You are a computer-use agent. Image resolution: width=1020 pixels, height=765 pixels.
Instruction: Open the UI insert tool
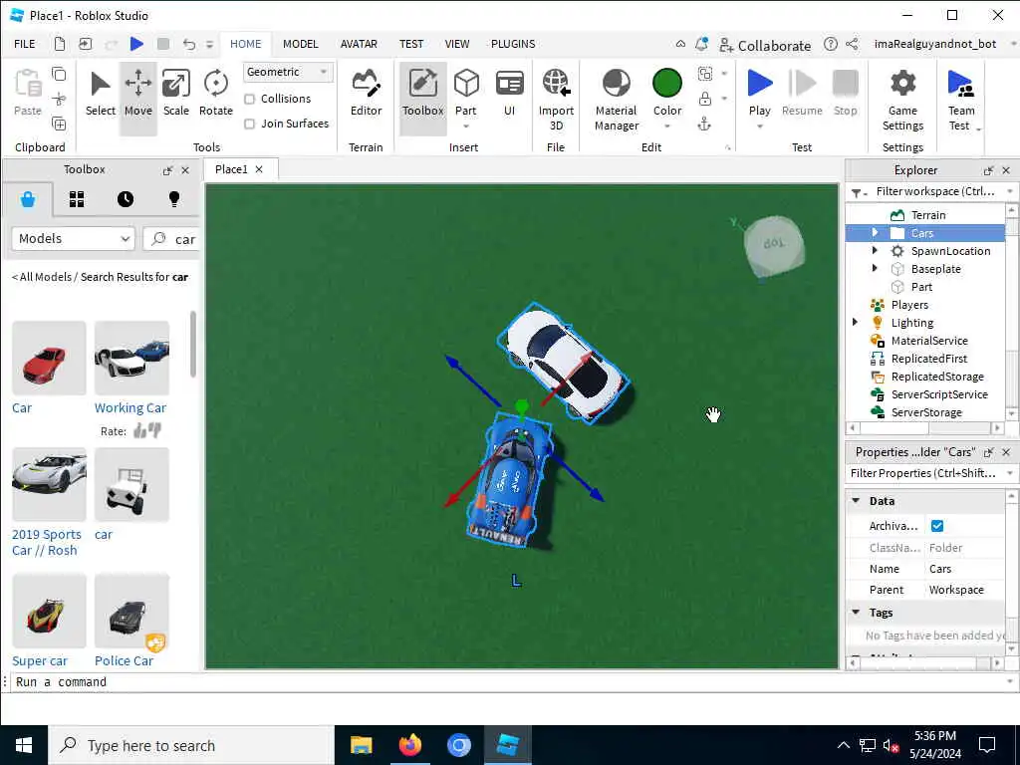(509, 95)
